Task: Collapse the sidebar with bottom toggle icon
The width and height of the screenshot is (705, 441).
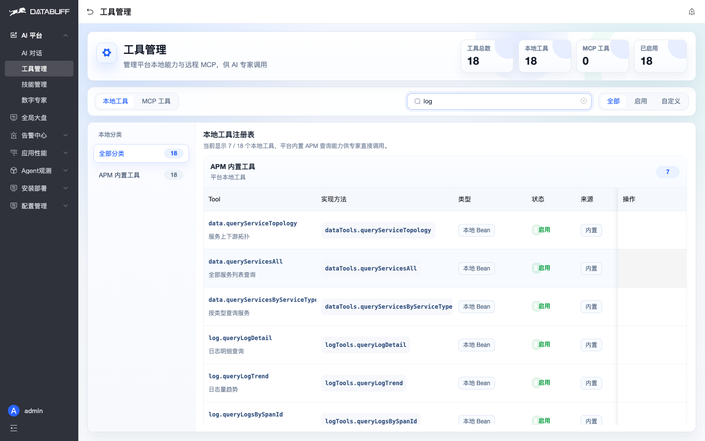Action: click(14, 428)
